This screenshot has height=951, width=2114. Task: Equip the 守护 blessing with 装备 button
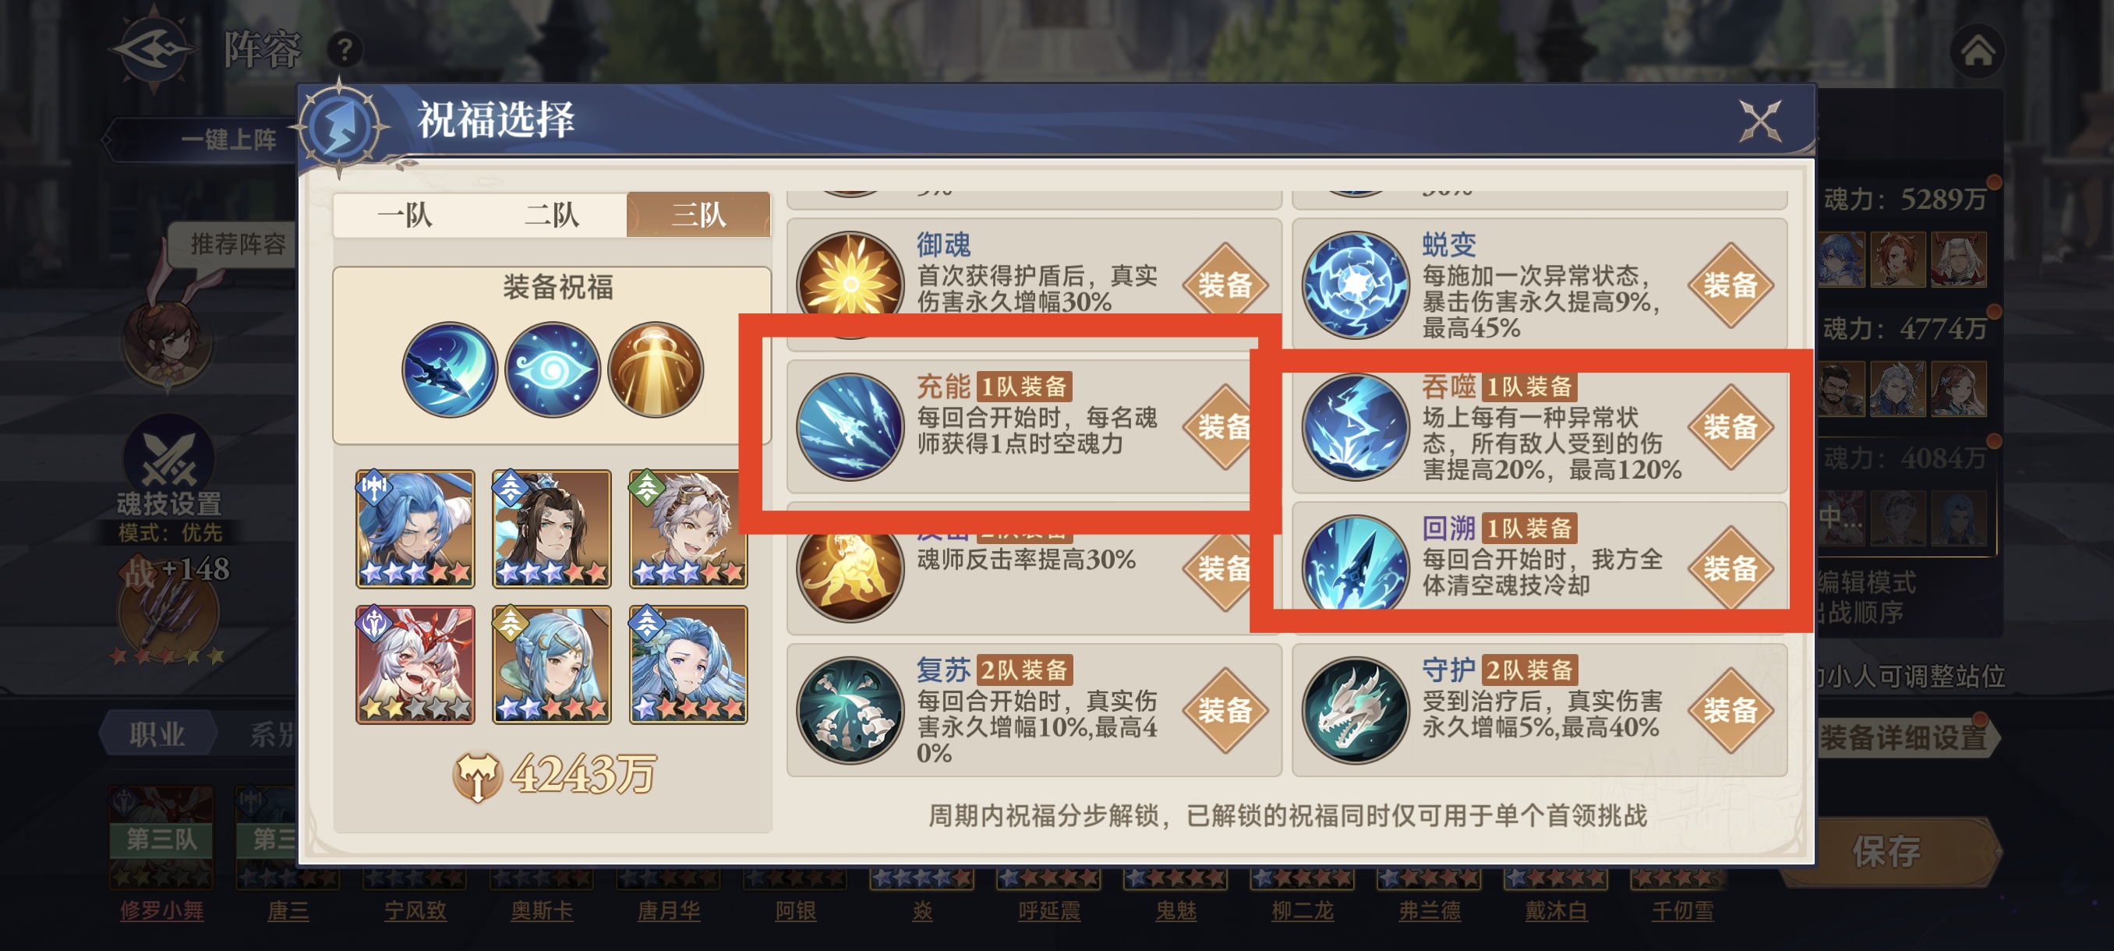[x=1730, y=711]
